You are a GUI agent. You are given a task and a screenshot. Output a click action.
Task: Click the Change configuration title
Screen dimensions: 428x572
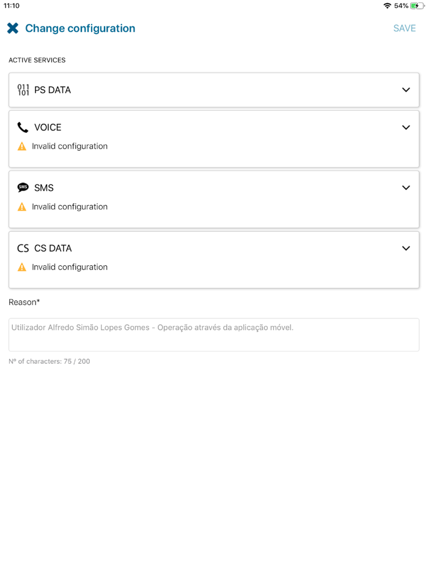click(79, 28)
